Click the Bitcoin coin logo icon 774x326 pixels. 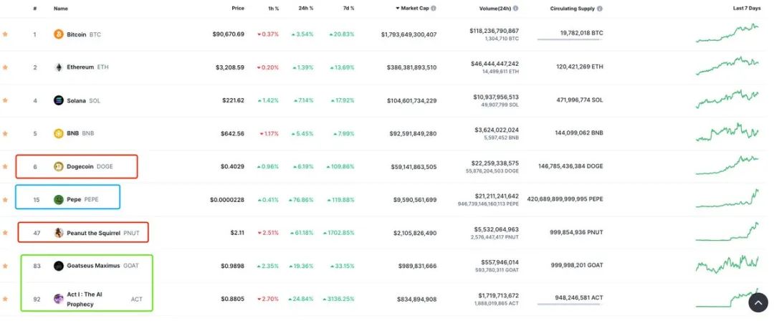coord(59,34)
